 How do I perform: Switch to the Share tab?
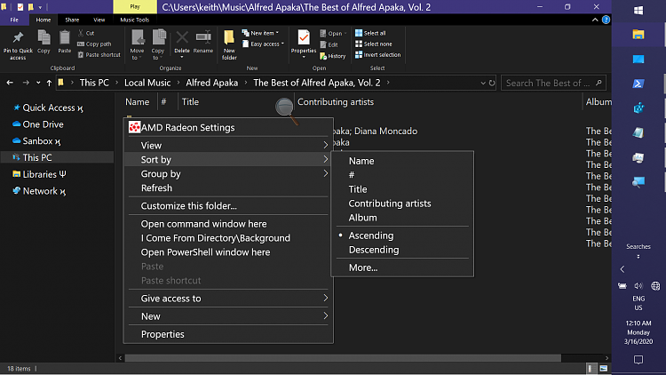(x=72, y=20)
